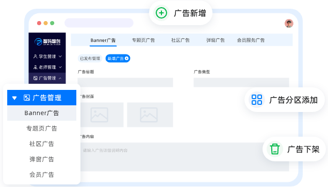Viewport: 328px width, 187px height.
Task: Select 专题页广告 in the popup menu
Action: (42, 128)
